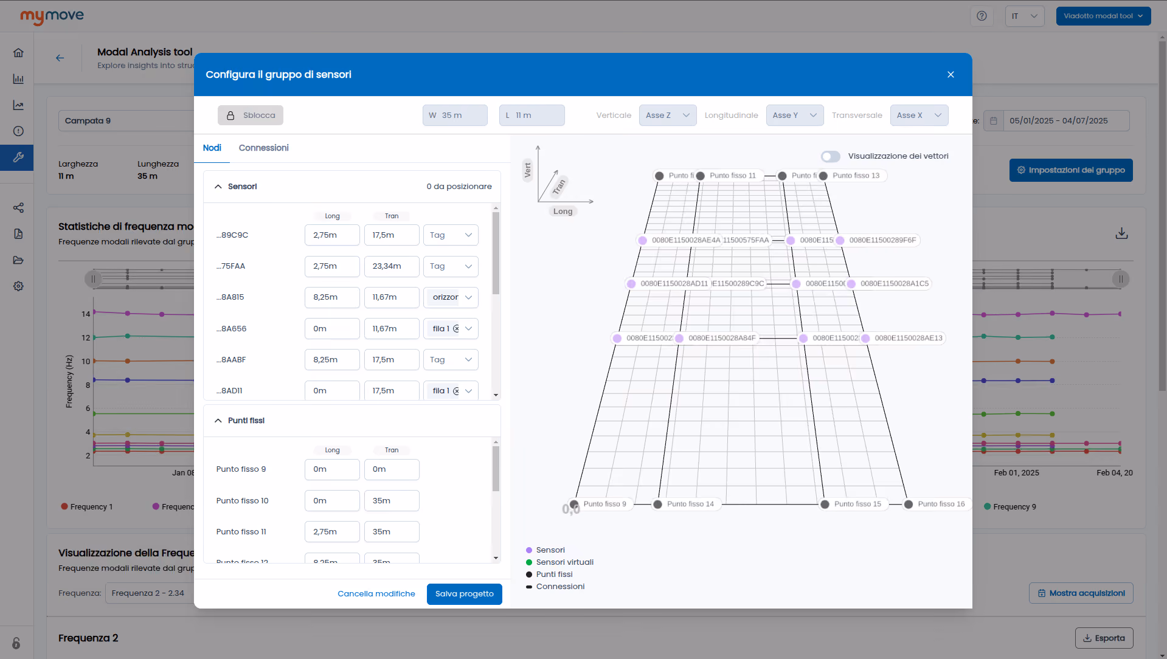Click Salva progetto button
Viewport: 1167px width, 659px height.
pyautogui.click(x=465, y=594)
